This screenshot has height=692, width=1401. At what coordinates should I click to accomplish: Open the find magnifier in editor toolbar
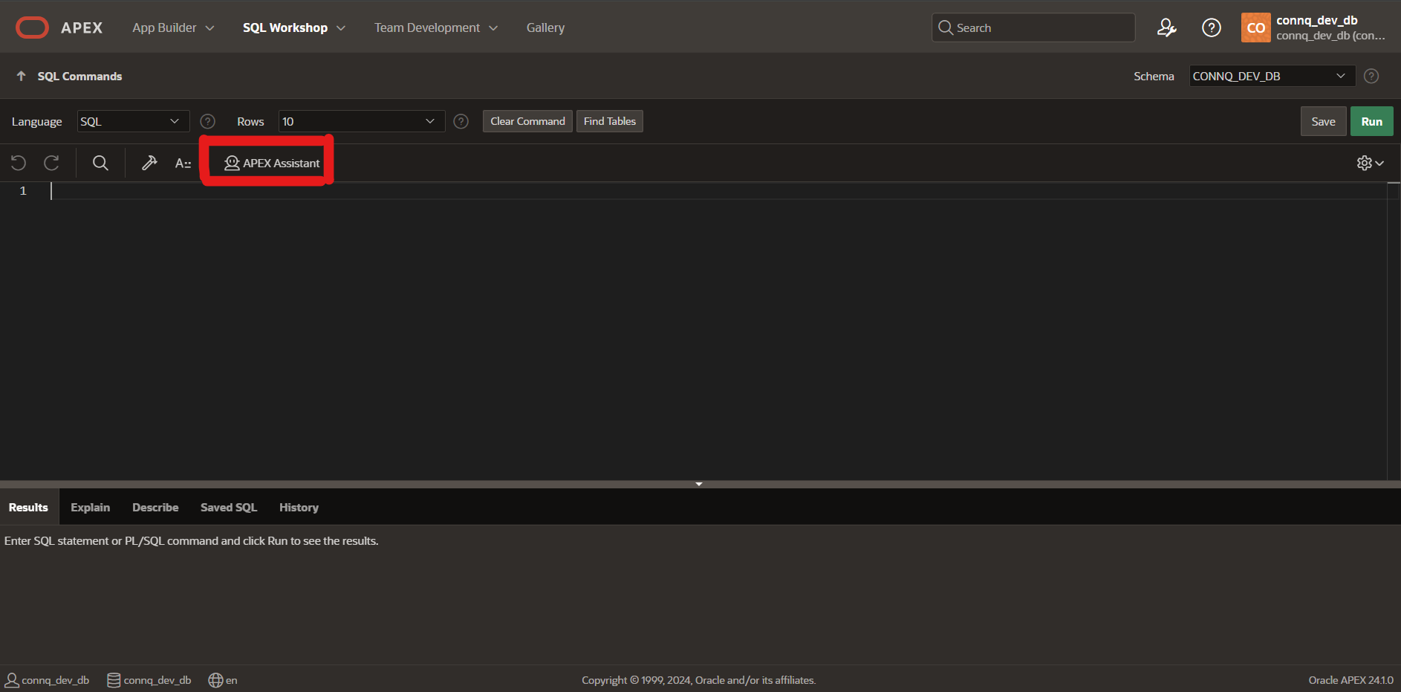pyautogui.click(x=100, y=163)
